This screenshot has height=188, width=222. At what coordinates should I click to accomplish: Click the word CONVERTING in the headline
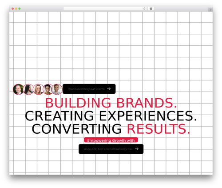pos(77,129)
